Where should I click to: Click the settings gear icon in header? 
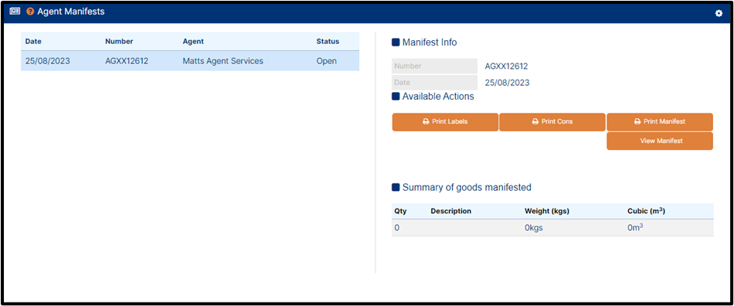coord(719,14)
